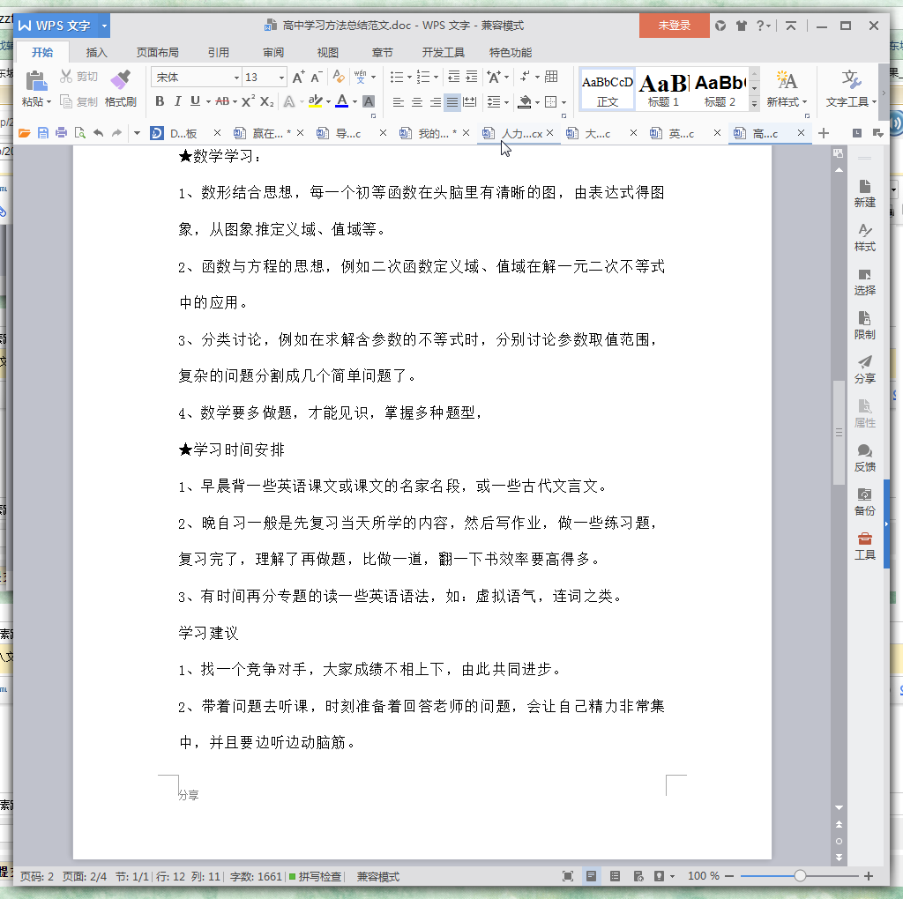Apply the 标题 1 heading style

[x=663, y=89]
